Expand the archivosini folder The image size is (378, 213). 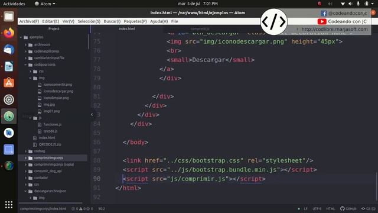[26, 45]
